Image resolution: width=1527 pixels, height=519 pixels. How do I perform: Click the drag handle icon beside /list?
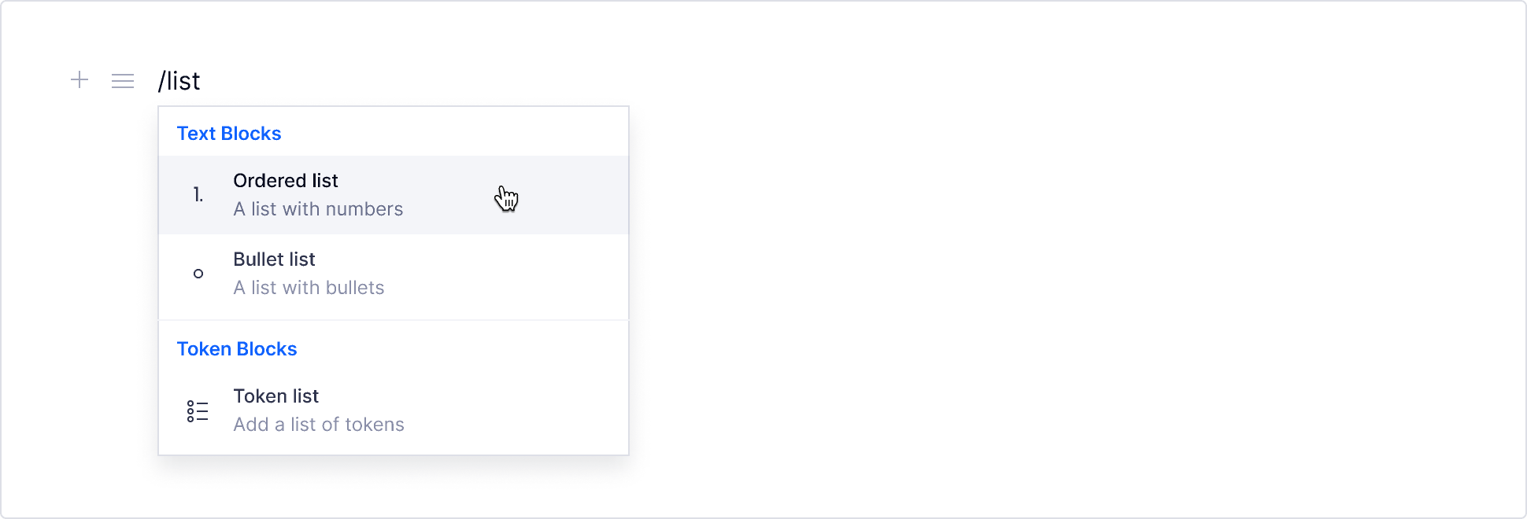[123, 81]
